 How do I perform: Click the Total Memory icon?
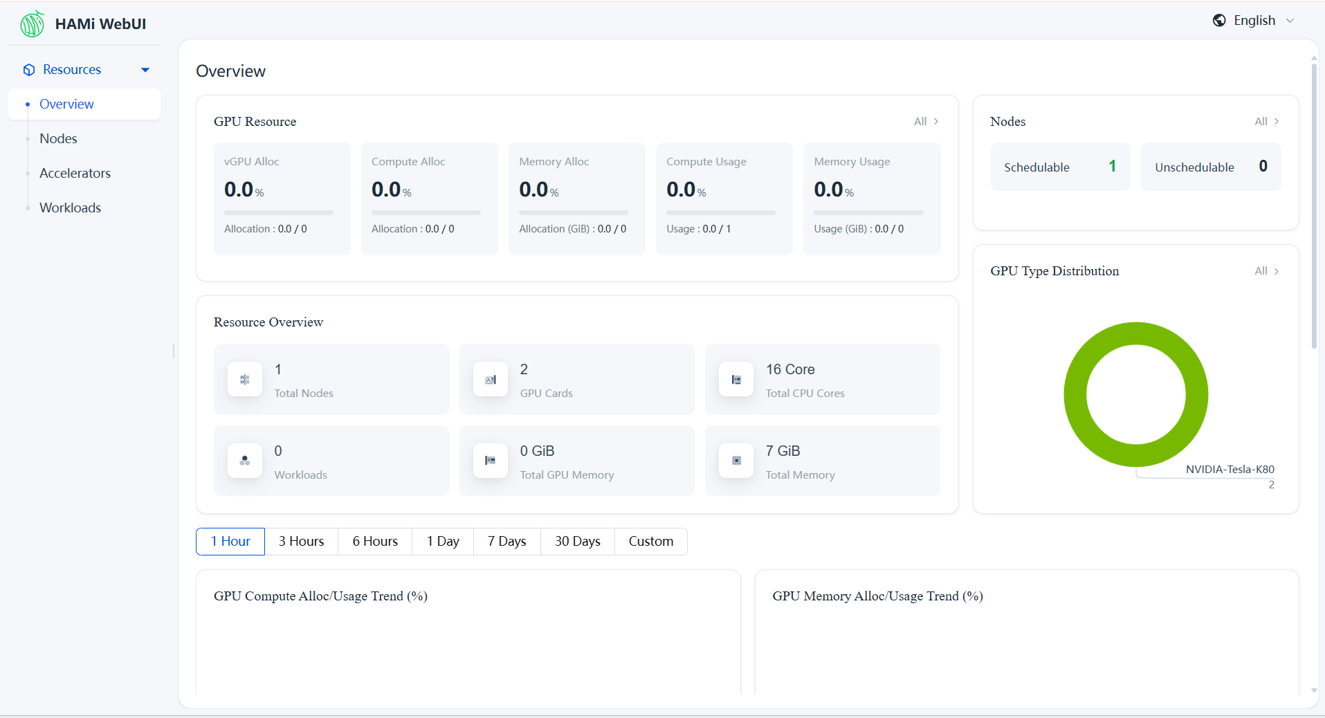coord(736,461)
